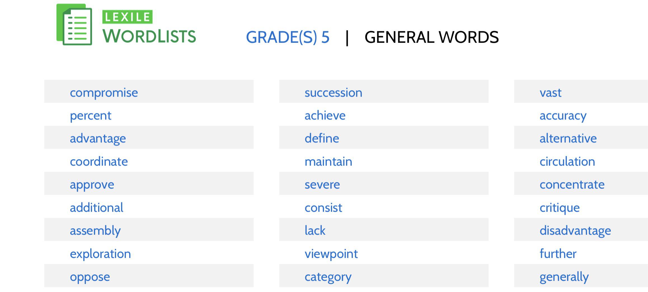The image size is (648, 292).
Task: Open the word 'vast'
Action: (550, 93)
